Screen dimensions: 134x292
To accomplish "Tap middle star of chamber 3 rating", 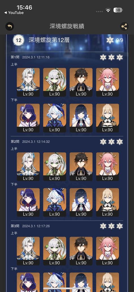I will pyautogui.click(x=111, y=226).
